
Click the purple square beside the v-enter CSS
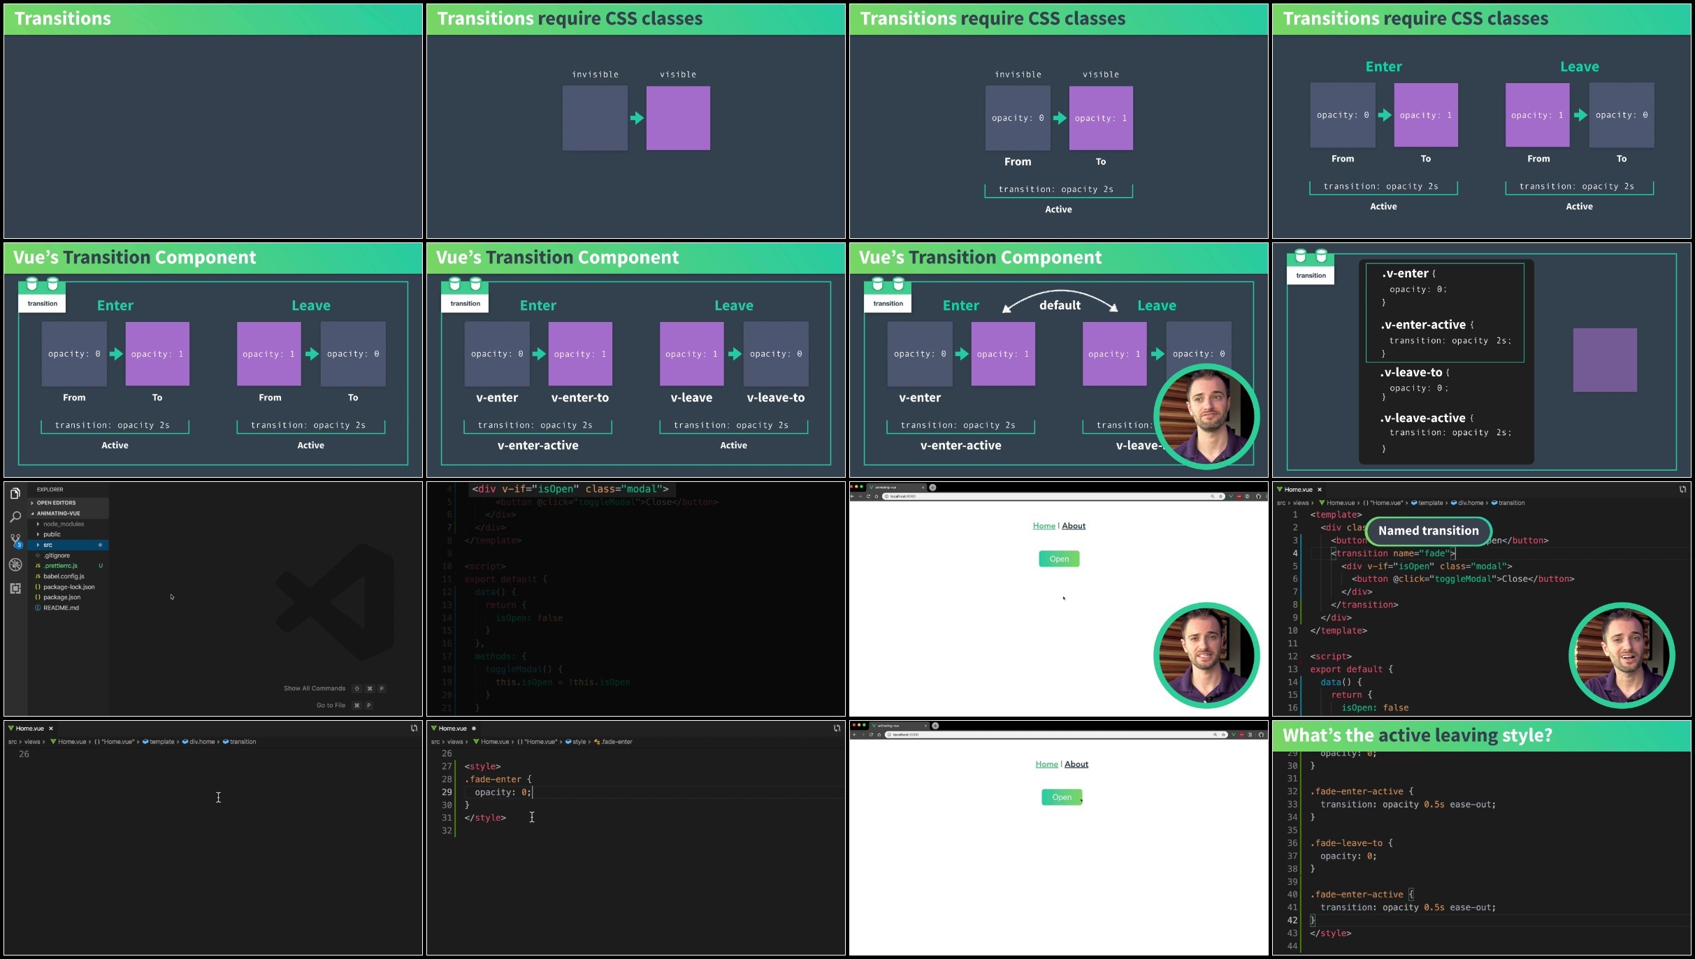[x=1605, y=360]
